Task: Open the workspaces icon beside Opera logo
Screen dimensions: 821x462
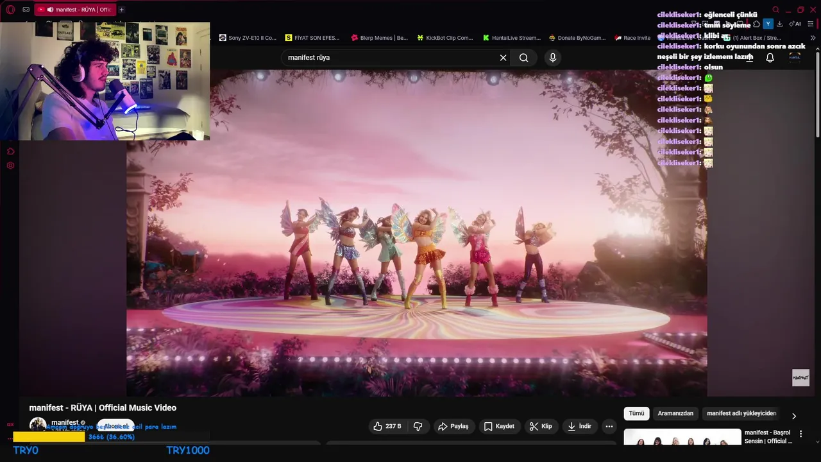Action: (x=26, y=10)
